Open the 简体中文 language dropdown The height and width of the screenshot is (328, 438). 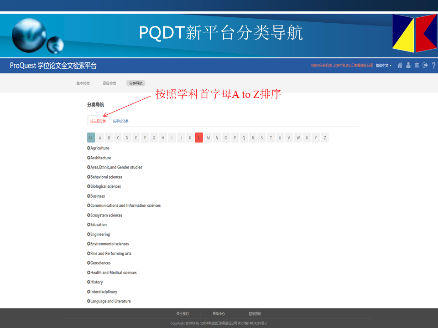383,66
